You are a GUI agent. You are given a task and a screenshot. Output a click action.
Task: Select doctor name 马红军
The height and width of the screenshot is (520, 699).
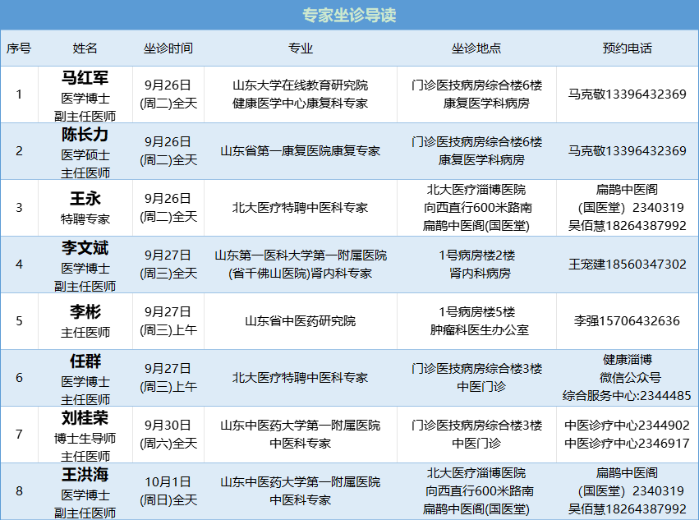pyautogui.click(x=85, y=78)
